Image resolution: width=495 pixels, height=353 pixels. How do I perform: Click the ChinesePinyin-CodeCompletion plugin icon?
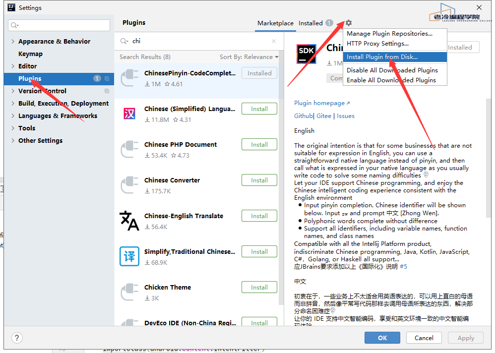click(129, 78)
